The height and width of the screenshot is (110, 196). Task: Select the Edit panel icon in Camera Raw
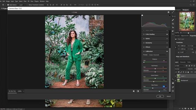point(173,16)
